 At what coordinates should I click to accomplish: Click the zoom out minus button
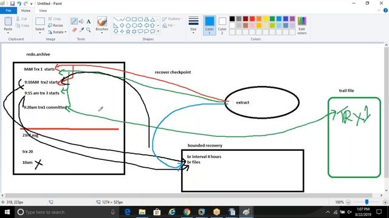click(x=348, y=202)
